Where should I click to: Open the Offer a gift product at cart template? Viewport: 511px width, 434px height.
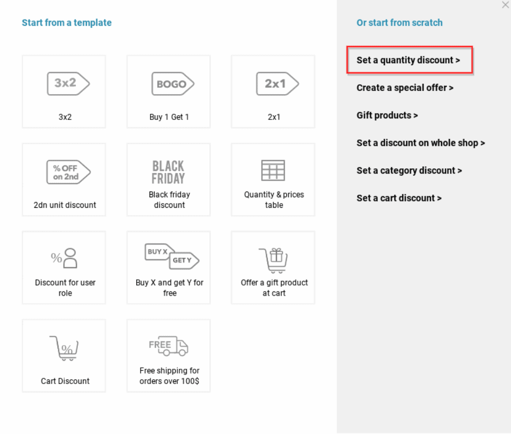[x=273, y=267]
